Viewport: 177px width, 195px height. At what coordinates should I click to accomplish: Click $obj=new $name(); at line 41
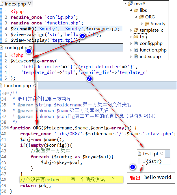tap(42, 139)
